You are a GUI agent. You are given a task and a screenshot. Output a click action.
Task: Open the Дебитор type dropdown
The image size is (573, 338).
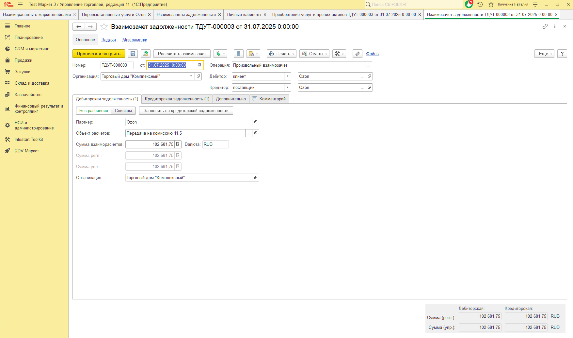287,76
